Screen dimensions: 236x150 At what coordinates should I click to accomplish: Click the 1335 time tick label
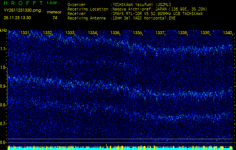(x=115, y=33)
